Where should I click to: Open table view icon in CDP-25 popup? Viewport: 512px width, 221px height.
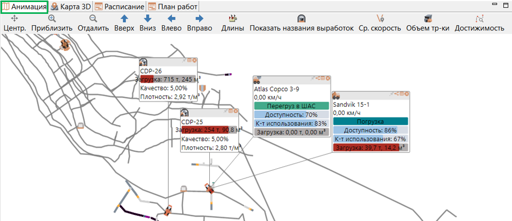coord(231,111)
